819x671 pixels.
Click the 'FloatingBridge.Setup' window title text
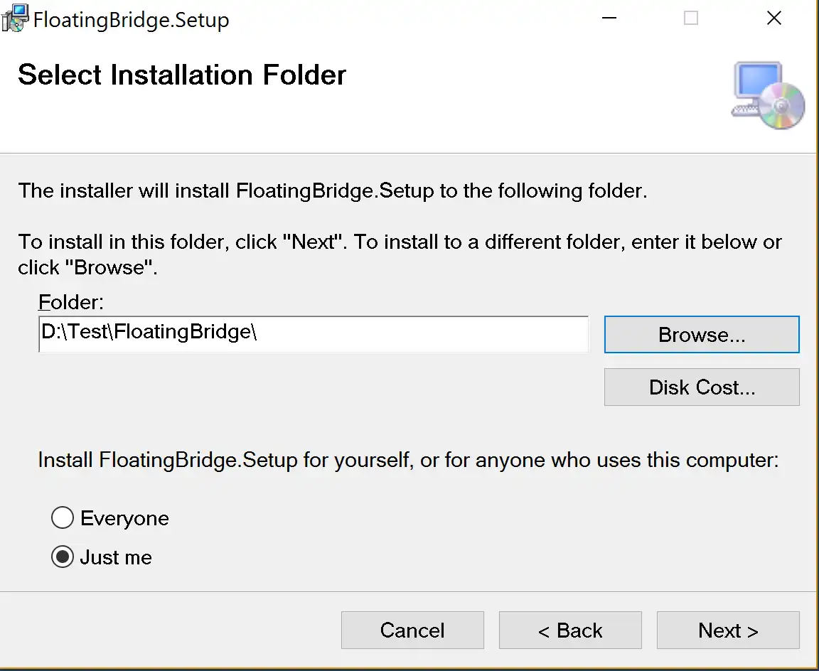point(131,20)
